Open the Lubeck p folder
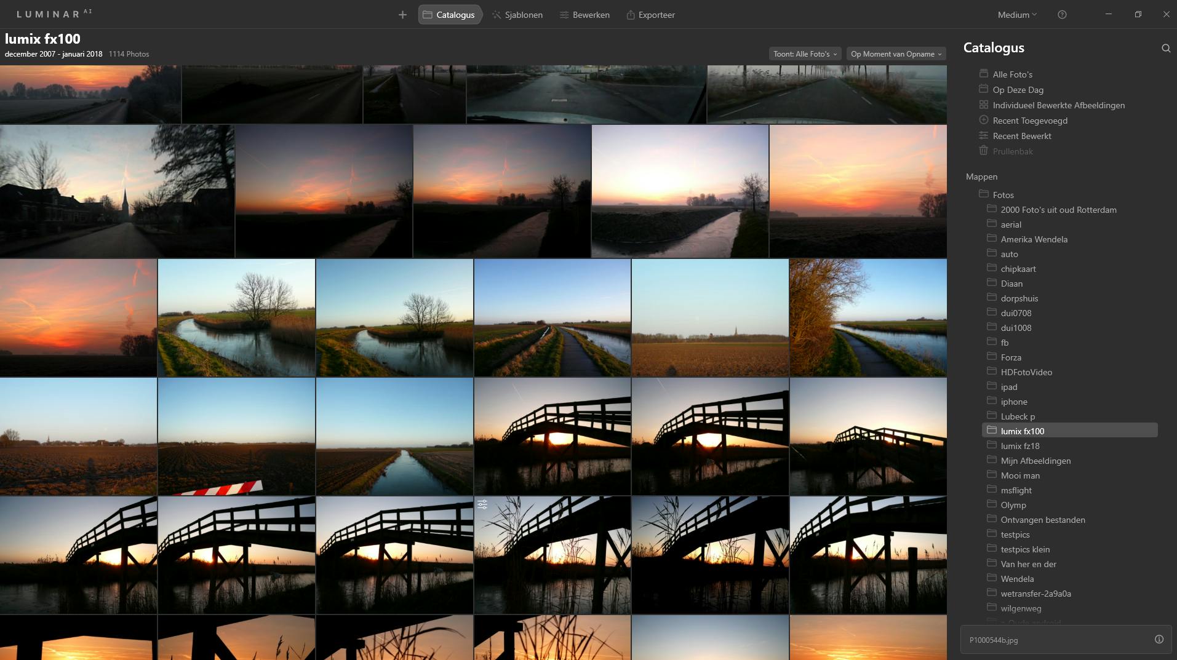The height and width of the screenshot is (660, 1177). (x=1018, y=416)
